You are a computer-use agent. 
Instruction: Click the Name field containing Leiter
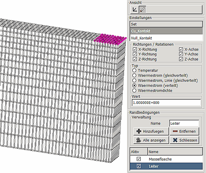click(184, 123)
